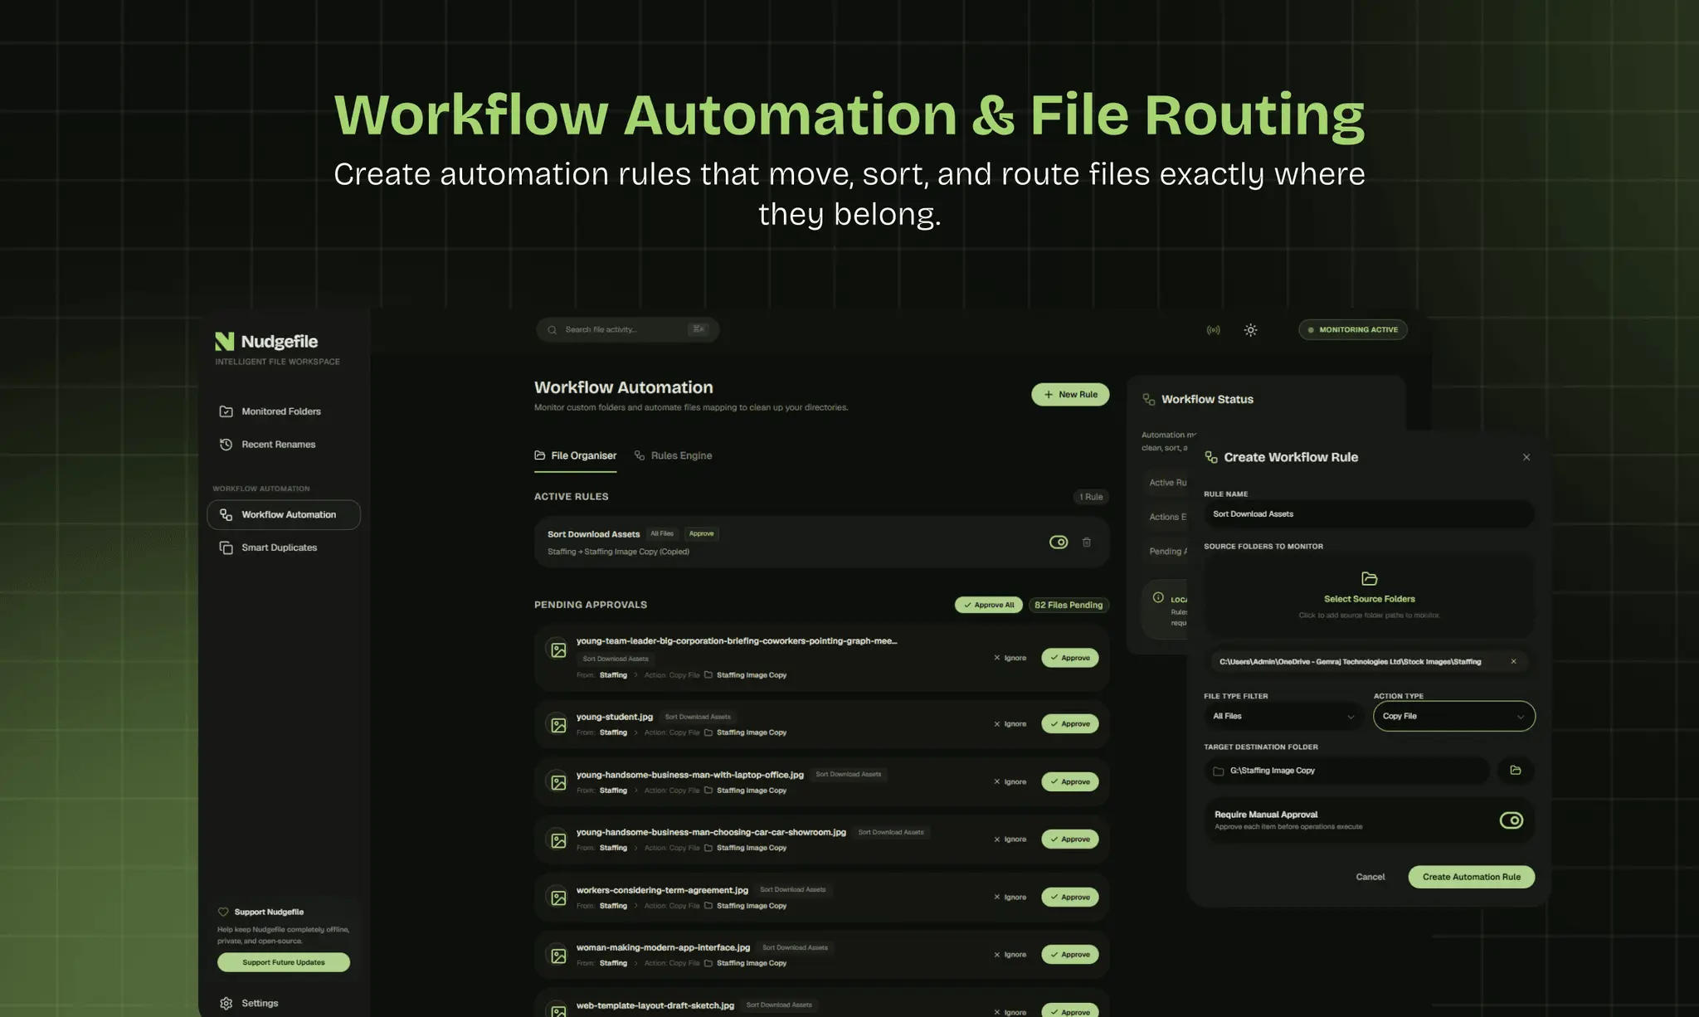The image size is (1699, 1017).
Task: Approve workers-considering-term-agreement.jpg
Action: (x=1070, y=898)
